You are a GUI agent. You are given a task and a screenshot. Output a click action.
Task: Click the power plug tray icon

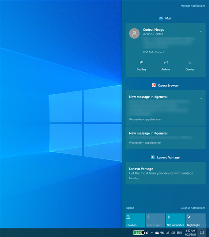[x=147, y=233]
